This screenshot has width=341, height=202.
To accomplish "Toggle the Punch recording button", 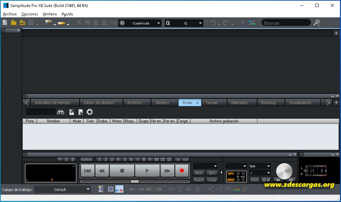I will tap(199, 180).
